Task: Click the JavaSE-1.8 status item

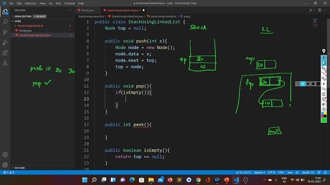Action: [x=308, y=173]
